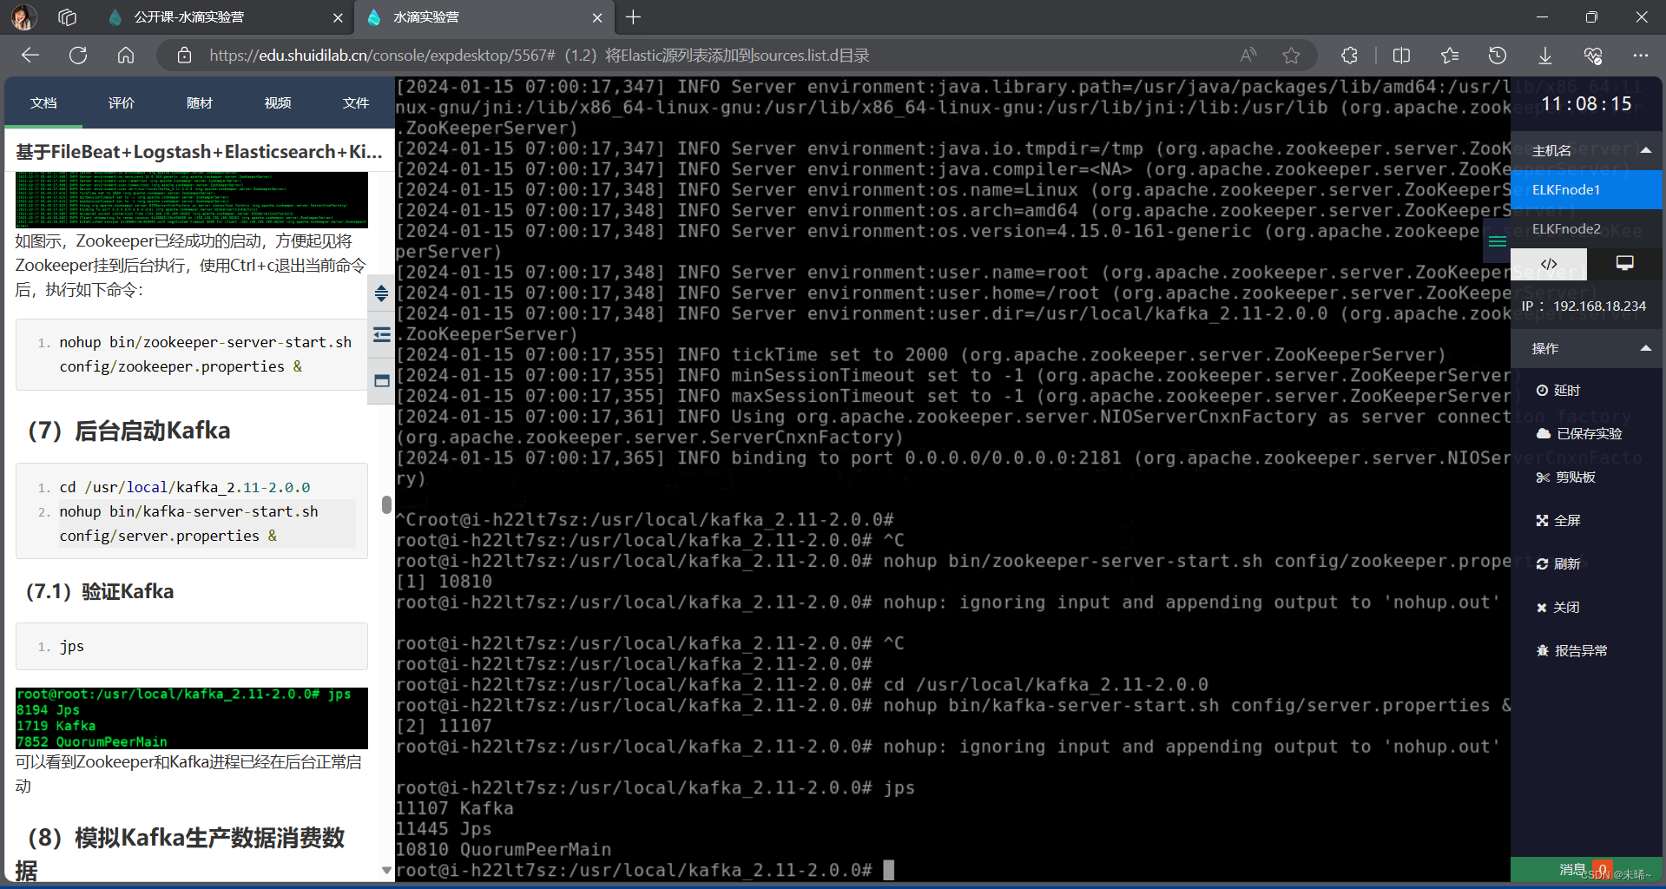The height and width of the screenshot is (889, 1666).
Task: Click the terminal command prompt cursor
Action: tap(888, 870)
